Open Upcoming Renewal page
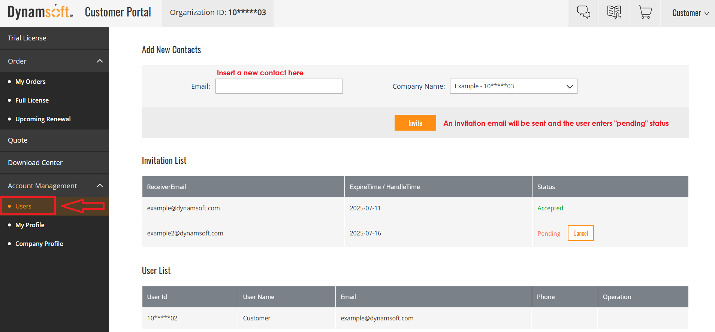The image size is (715, 332). (x=43, y=119)
